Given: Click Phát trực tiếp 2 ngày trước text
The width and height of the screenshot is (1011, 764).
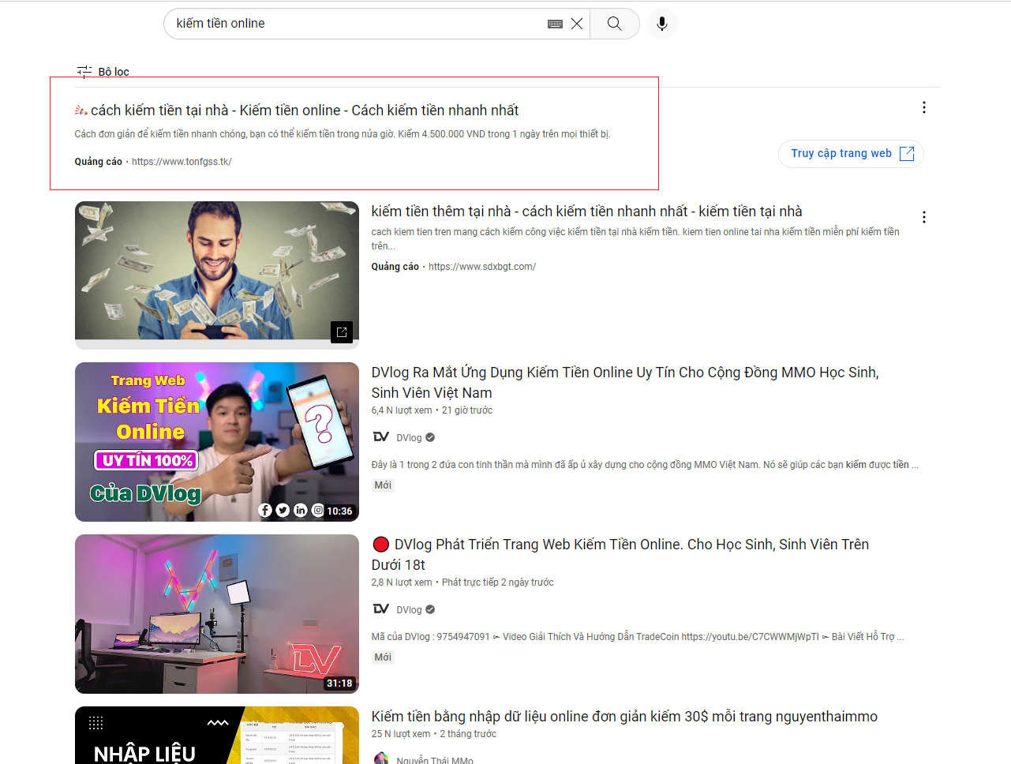Looking at the screenshot, I should (498, 582).
